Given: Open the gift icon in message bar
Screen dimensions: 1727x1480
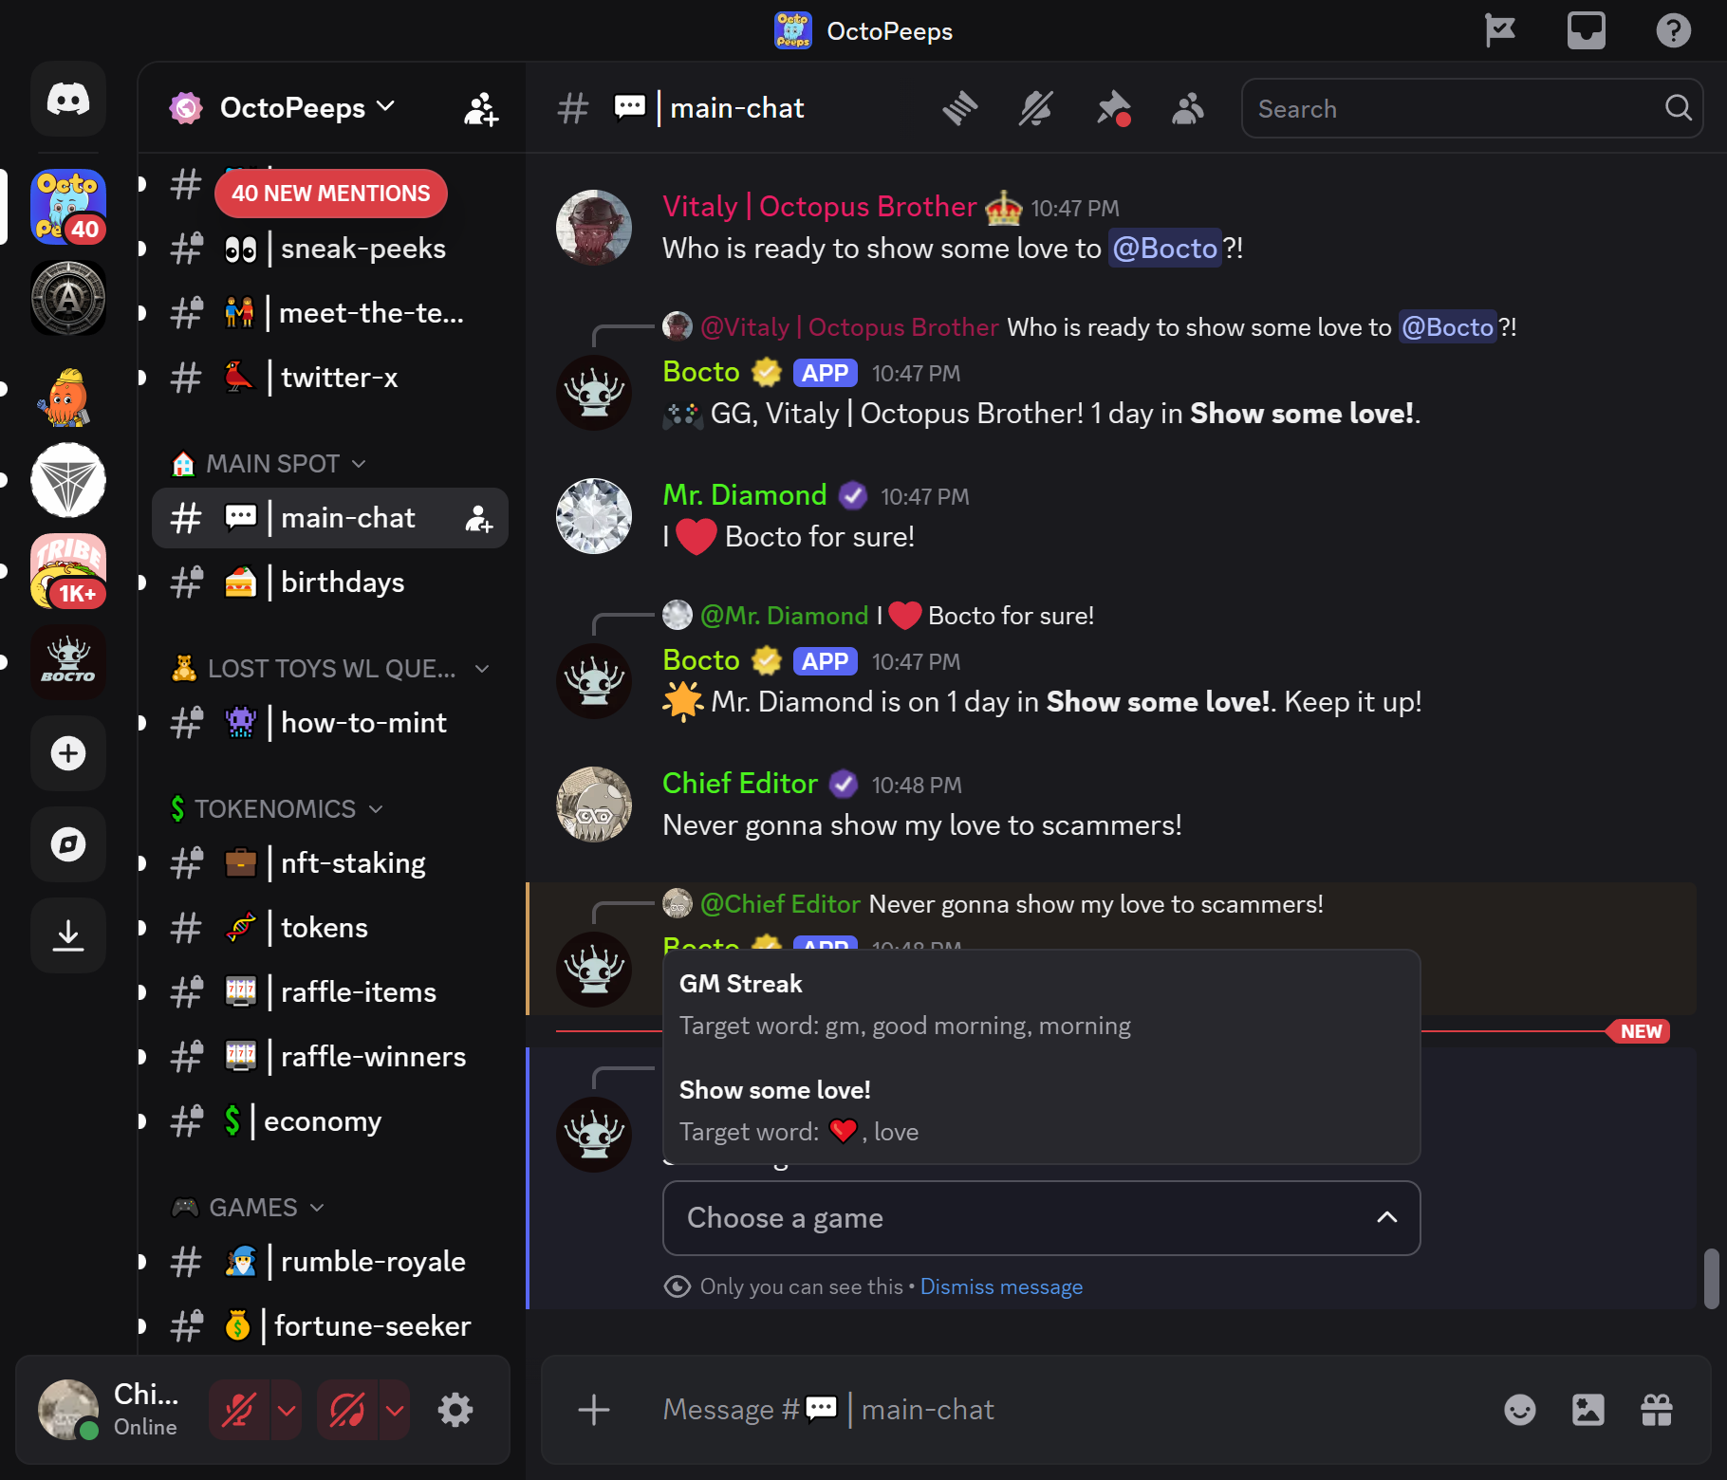Looking at the screenshot, I should click(x=1657, y=1410).
